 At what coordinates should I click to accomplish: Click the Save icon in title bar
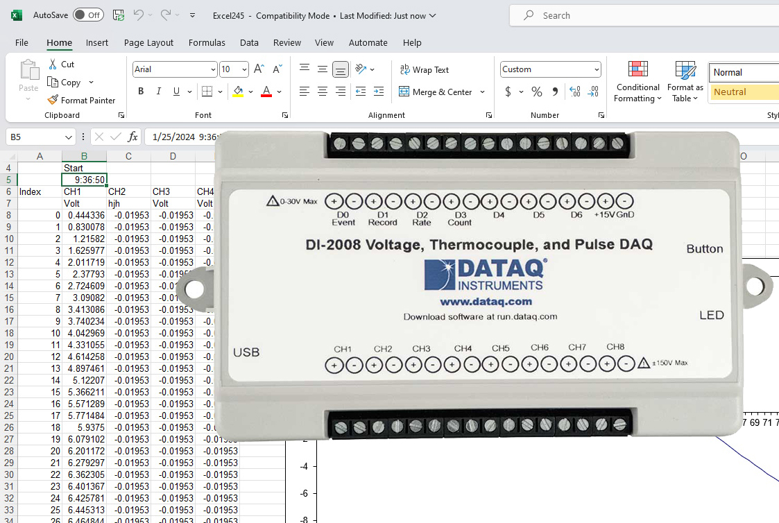click(118, 15)
